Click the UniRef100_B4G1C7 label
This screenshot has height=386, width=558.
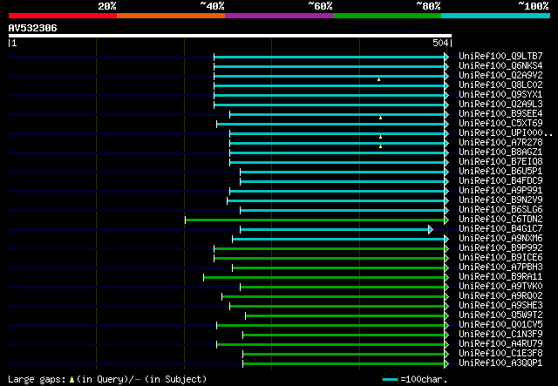pos(500,229)
